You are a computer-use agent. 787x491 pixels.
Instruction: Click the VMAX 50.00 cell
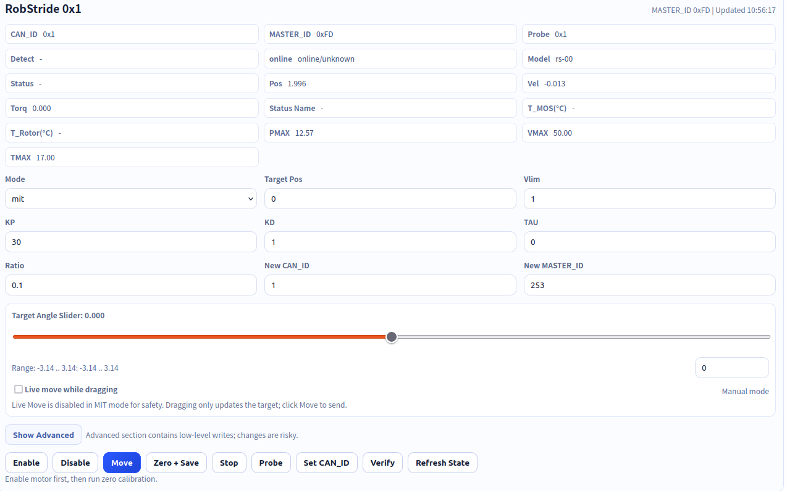click(649, 133)
